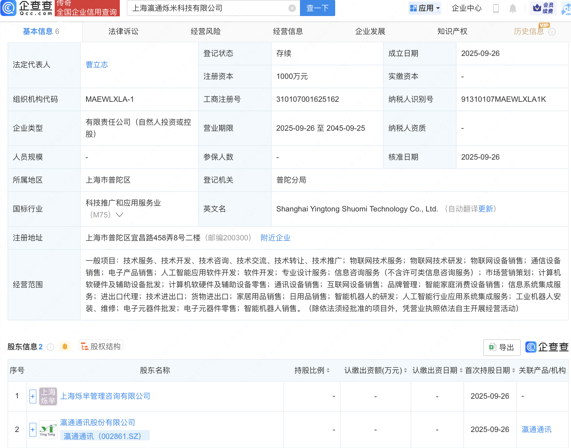
Task: Click info icon beside 历史信息 tab
Action: (552, 32)
